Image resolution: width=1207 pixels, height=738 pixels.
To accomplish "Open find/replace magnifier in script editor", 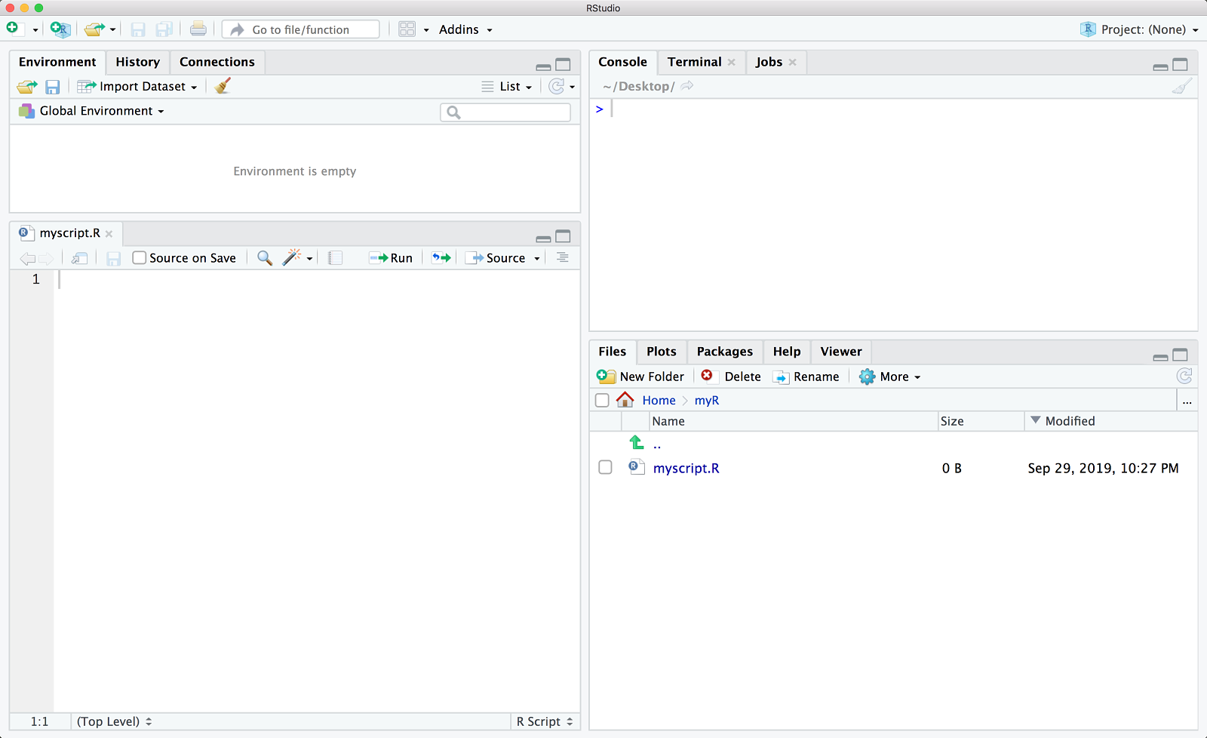I will click(265, 258).
